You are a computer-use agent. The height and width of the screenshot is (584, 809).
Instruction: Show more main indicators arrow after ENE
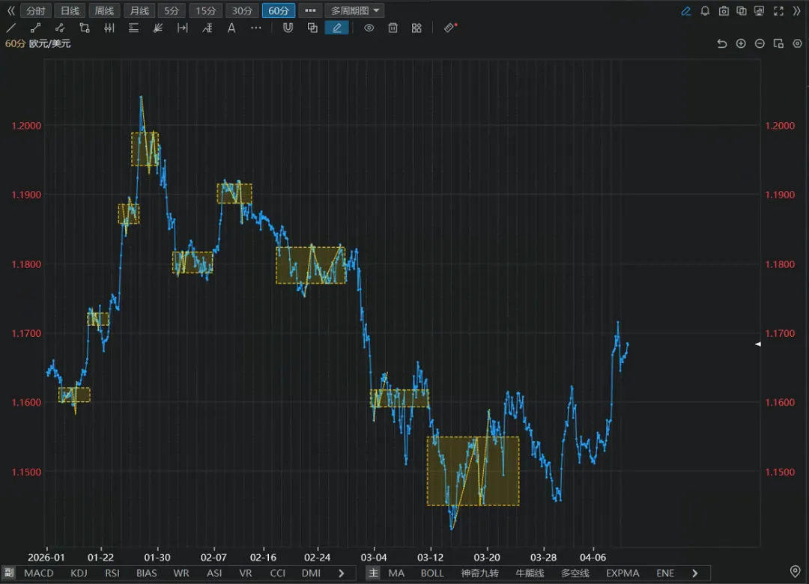(x=695, y=574)
